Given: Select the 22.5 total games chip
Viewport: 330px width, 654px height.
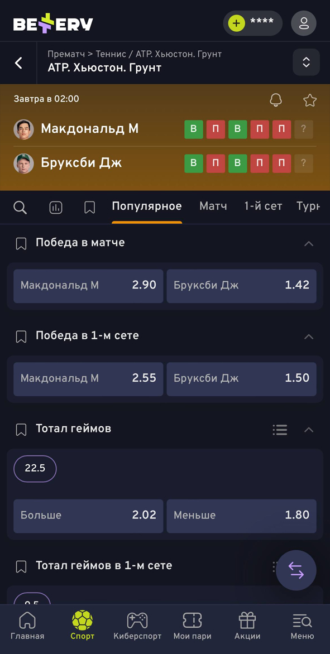Looking at the screenshot, I should tap(35, 469).
